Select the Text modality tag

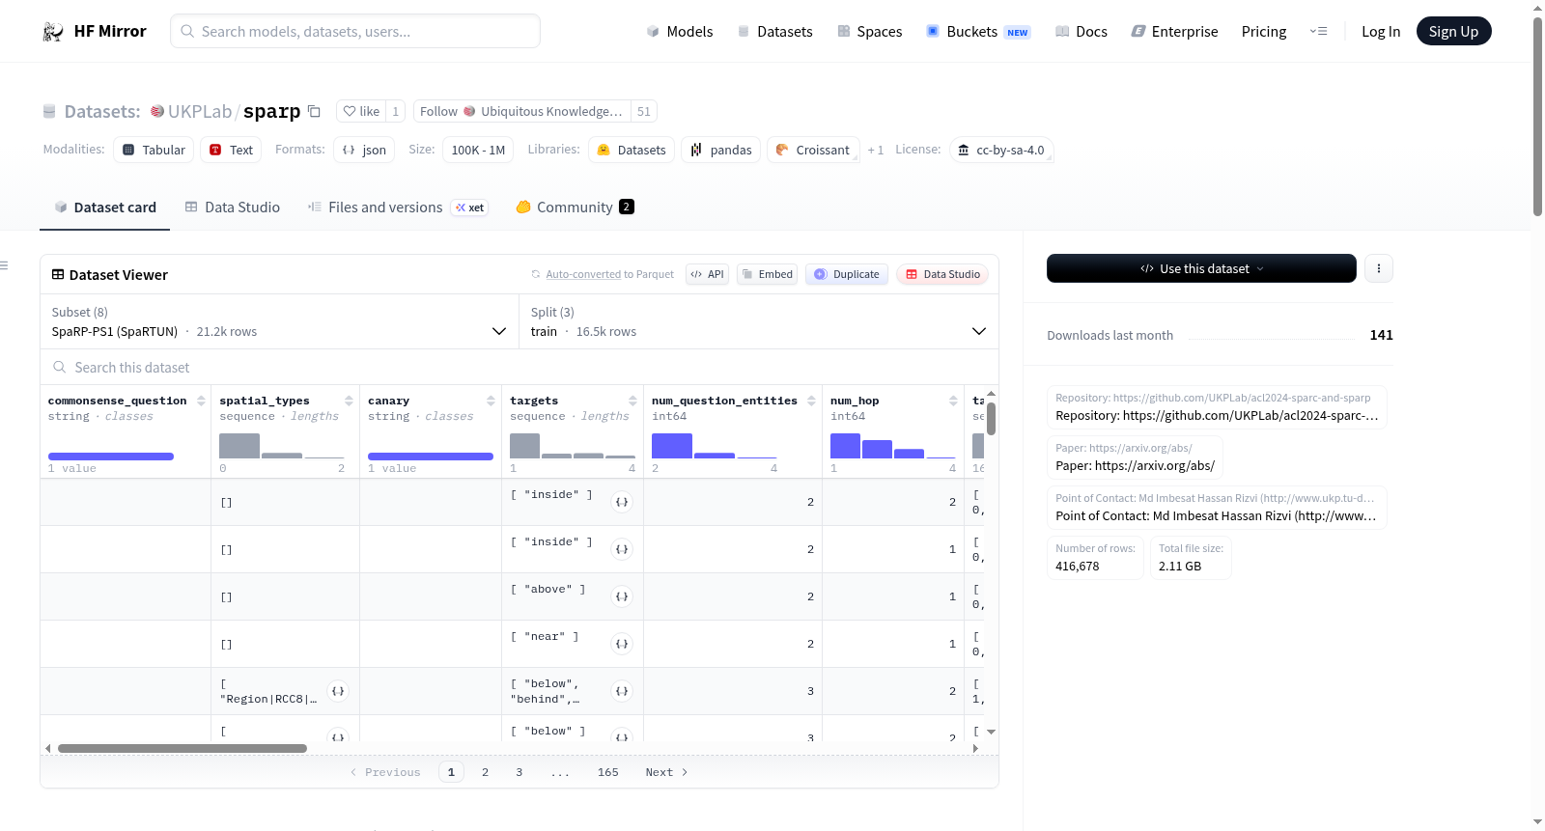coord(232,150)
